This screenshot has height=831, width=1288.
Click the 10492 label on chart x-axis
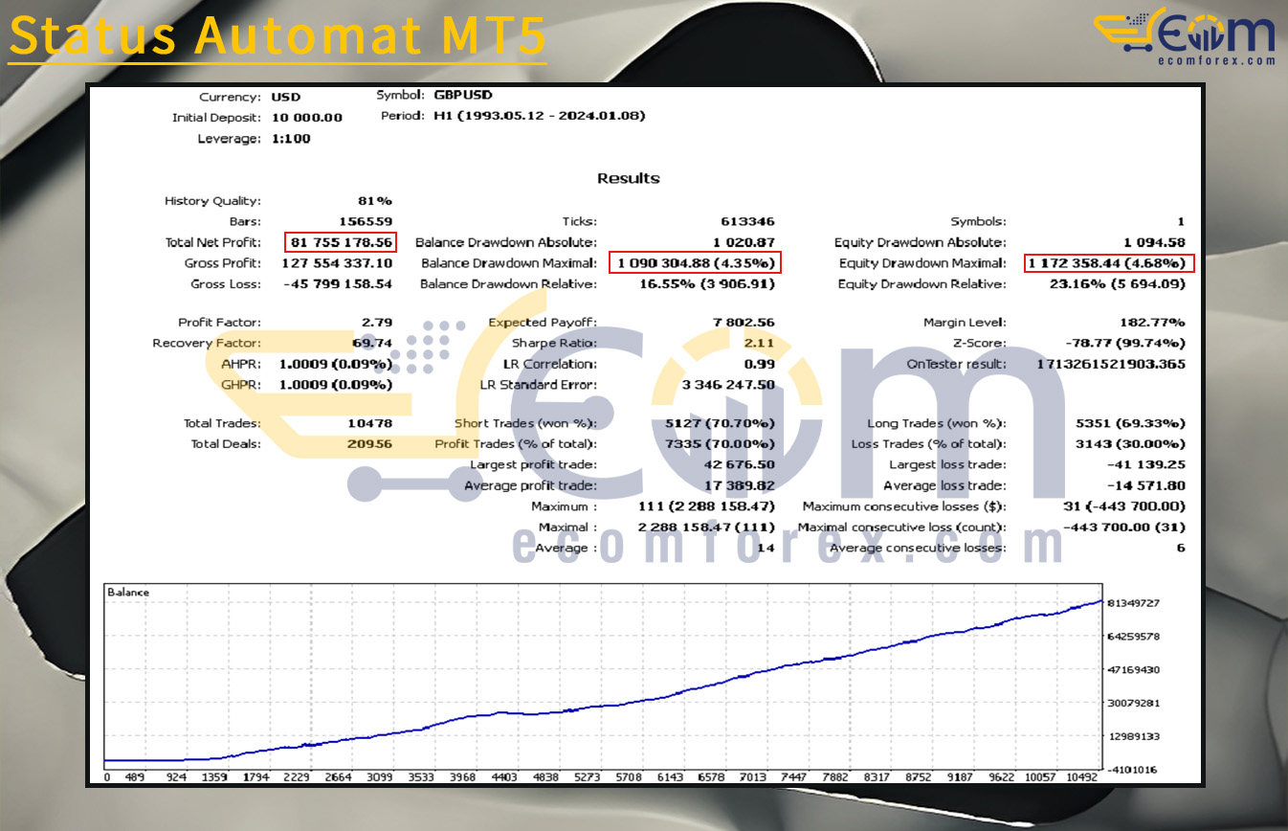click(1082, 778)
